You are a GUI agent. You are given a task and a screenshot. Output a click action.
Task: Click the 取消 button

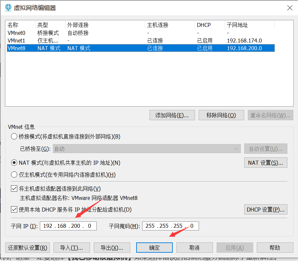(x=194, y=248)
